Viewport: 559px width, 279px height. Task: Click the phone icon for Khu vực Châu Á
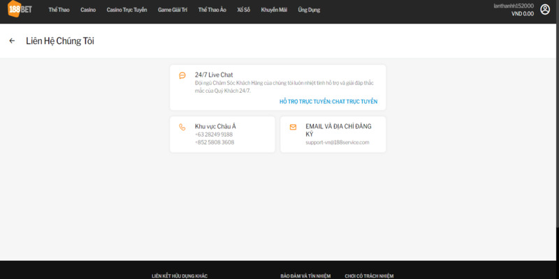click(x=182, y=127)
